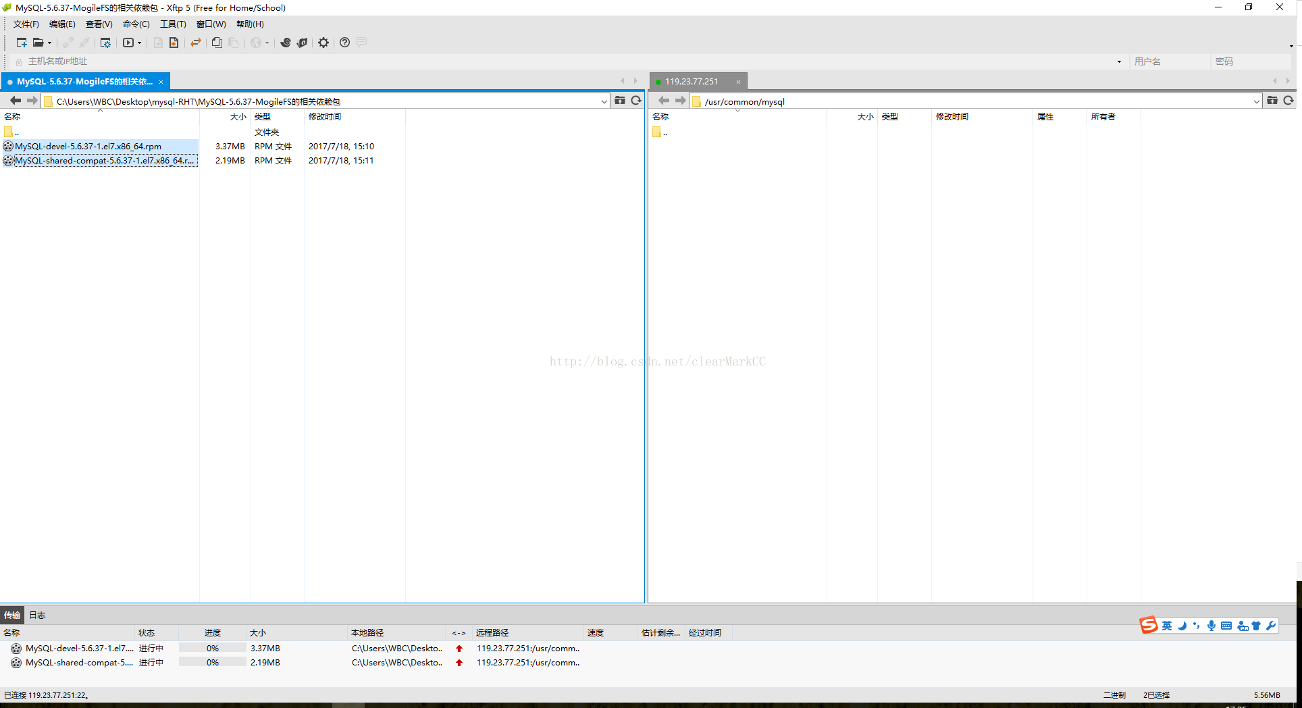
Task: Click the 用户名 username field
Action: tap(1170, 61)
